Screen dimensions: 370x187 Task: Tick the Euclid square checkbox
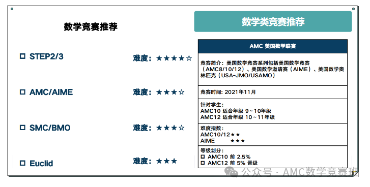coord(22,163)
